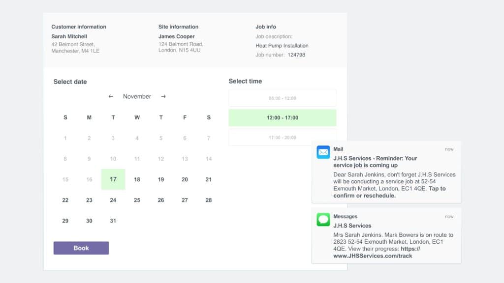Open the Mail reminder notification title
Viewport: 504px width, 283px height.
pyautogui.click(x=375, y=162)
